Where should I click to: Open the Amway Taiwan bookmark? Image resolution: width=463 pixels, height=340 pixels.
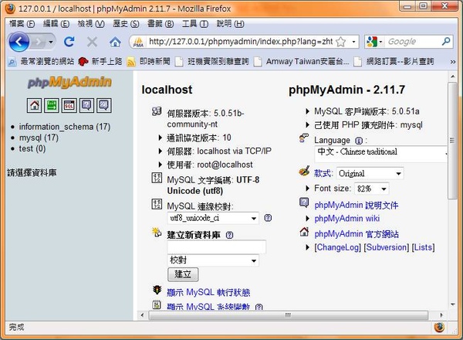302,62
